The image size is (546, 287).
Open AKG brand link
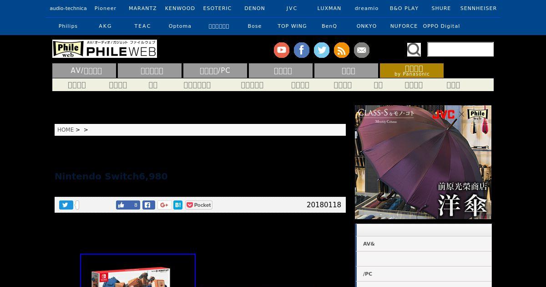point(106,26)
